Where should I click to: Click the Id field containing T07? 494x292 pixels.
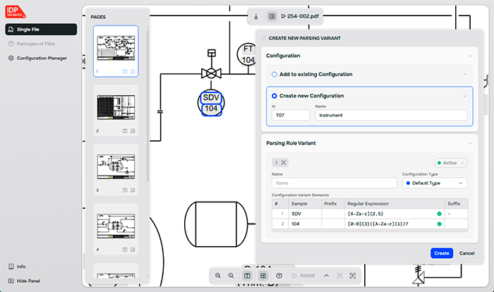[291, 115]
